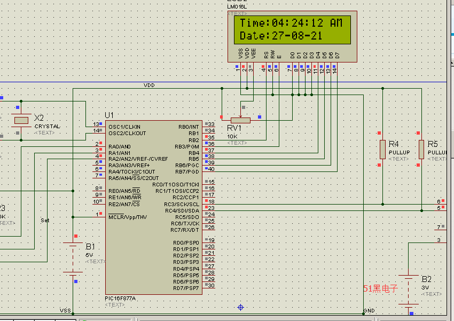Click the 'GND' net label
The width and height of the screenshot is (454, 321).
[x=369, y=310]
